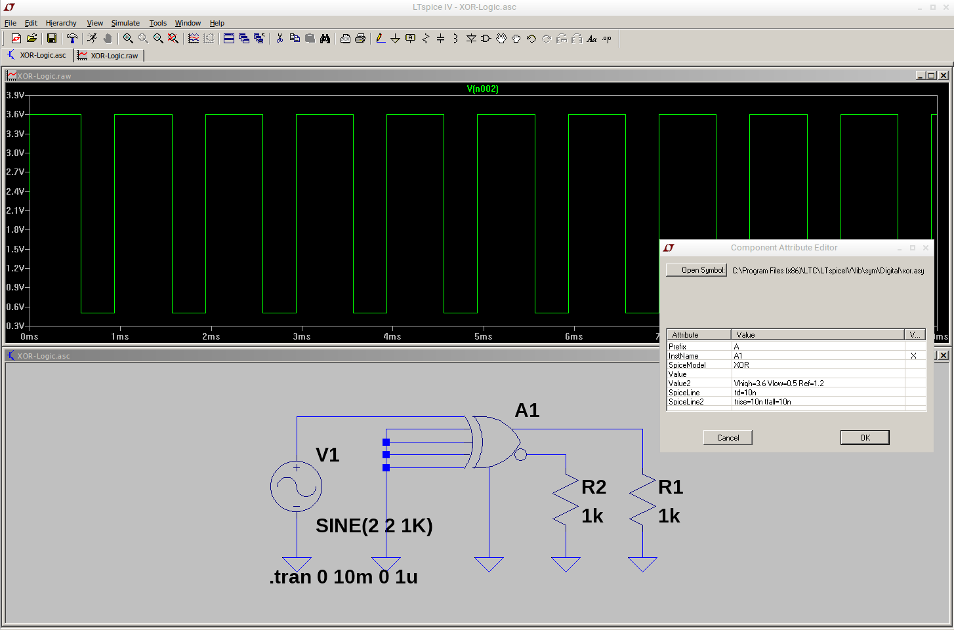Run the simulation with running man icon

[93, 39]
